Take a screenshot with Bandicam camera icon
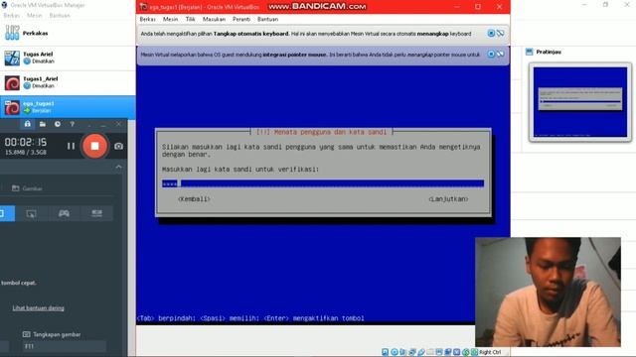 click(x=118, y=146)
